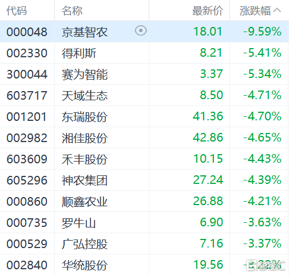Click change value -5.34%
This screenshot has width=289, height=275.
pos(262,74)
